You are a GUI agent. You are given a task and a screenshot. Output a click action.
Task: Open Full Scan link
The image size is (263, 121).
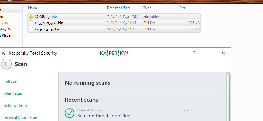click(11, 81)
